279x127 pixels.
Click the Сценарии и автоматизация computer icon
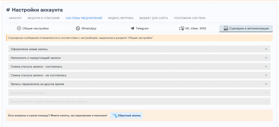coord(226,28)
